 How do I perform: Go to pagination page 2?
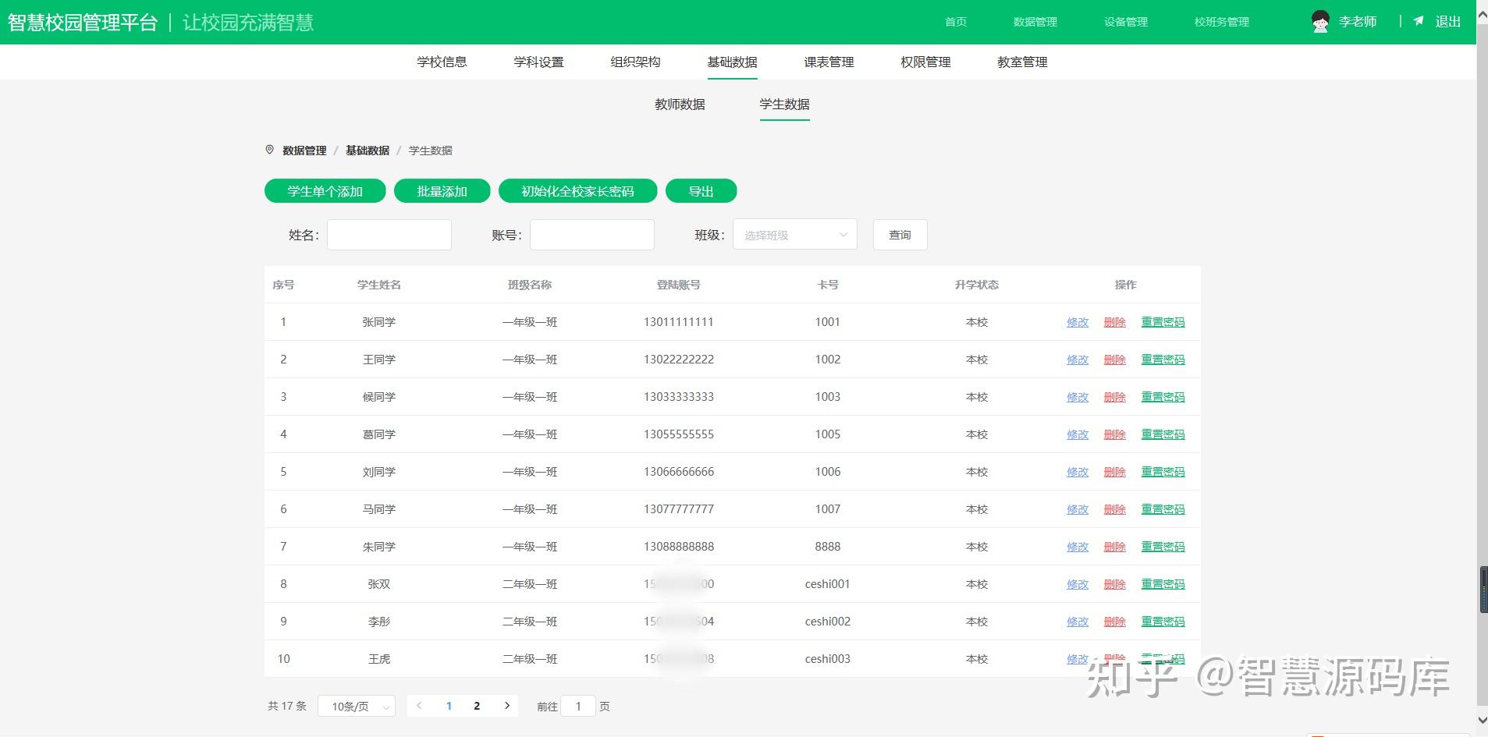point(477,706)
